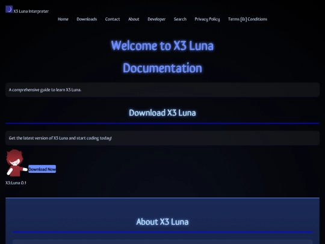Select About in the navigation bar
Viewport: 325px width, 244px height.
[x=134, y=19]
